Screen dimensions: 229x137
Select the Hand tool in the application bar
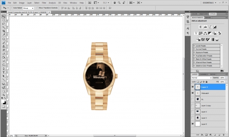click(x=114, y=3)
